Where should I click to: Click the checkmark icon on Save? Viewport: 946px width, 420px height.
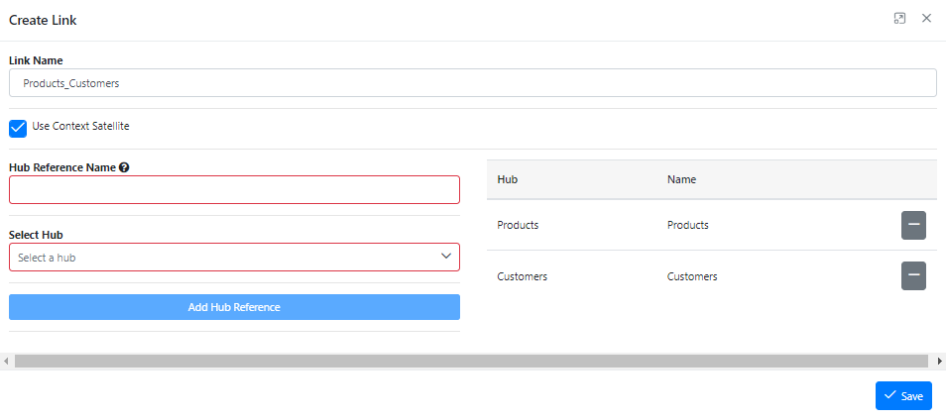[889, 395]
